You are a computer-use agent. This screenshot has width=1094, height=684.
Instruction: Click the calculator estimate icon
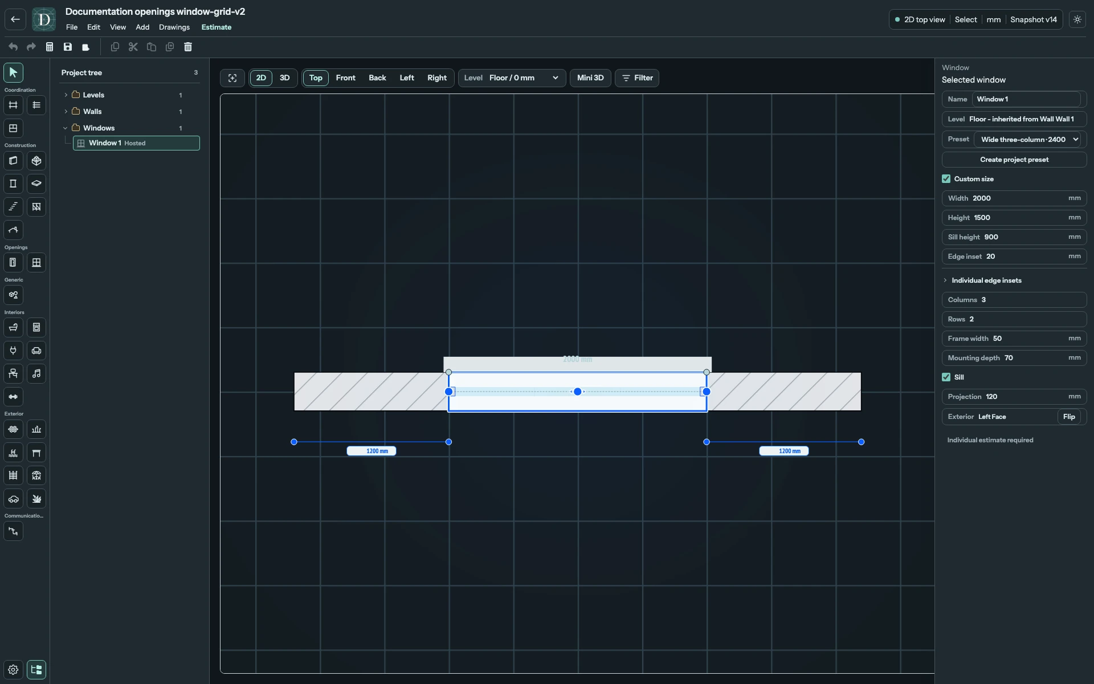50,47
